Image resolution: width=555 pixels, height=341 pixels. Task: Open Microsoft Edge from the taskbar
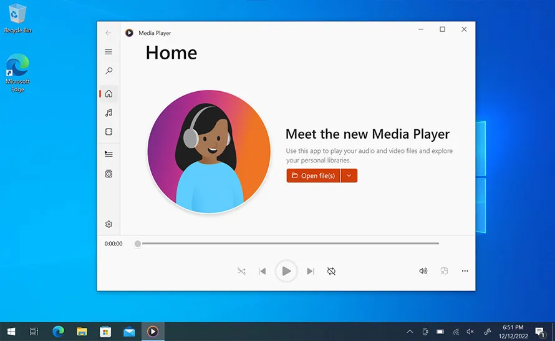click(x=59, y=332)
